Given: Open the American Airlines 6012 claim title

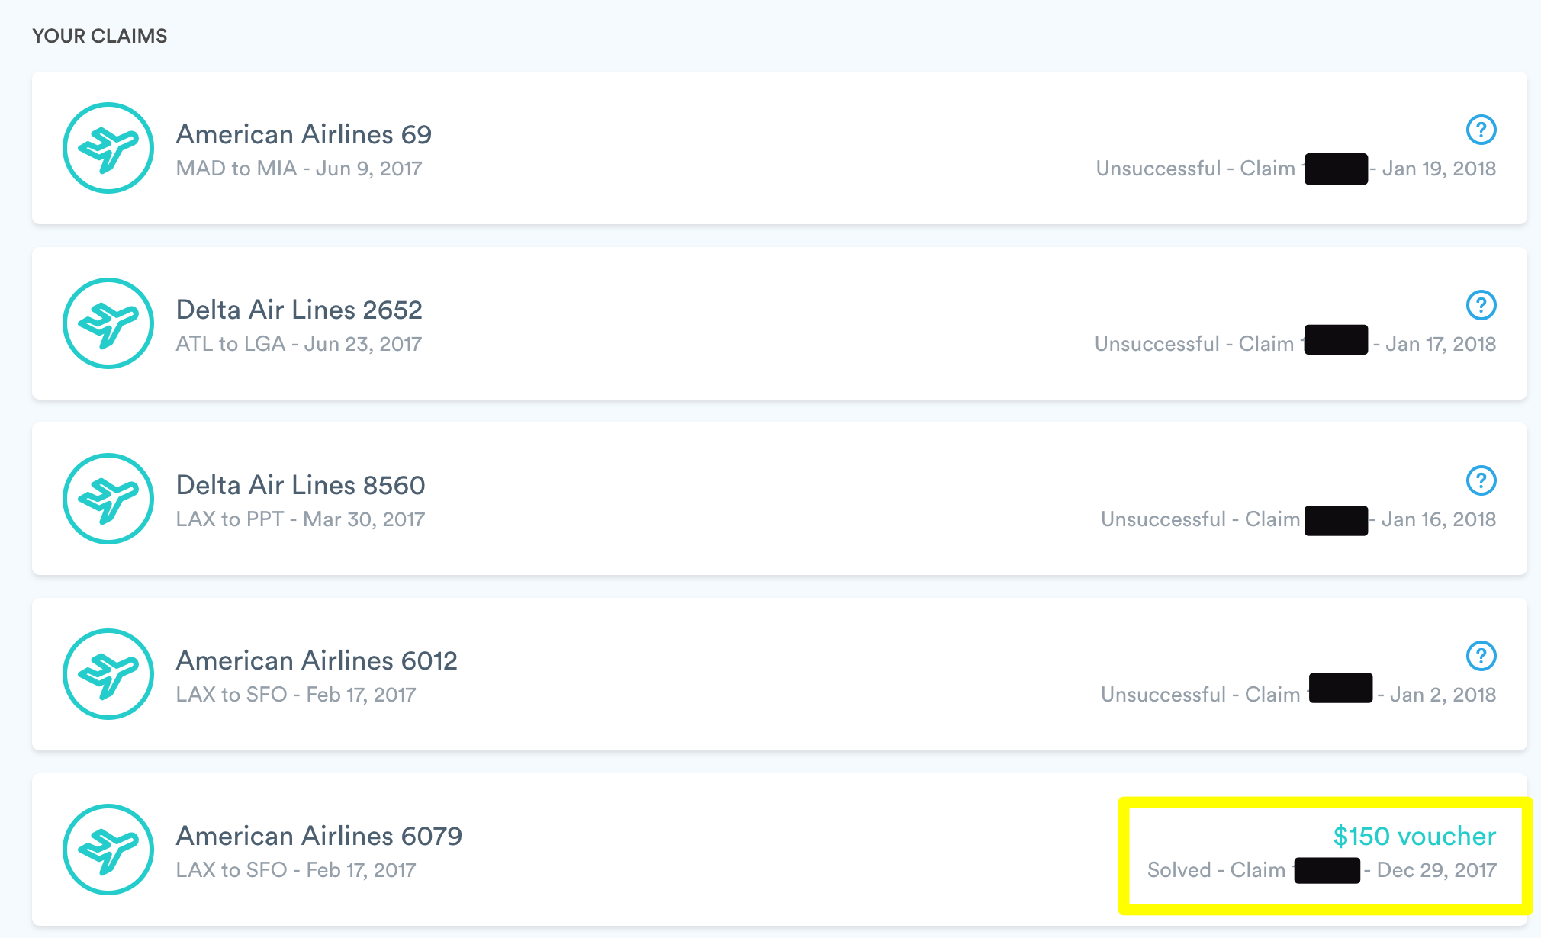Looking at the screenshot, I should point(317,660).
